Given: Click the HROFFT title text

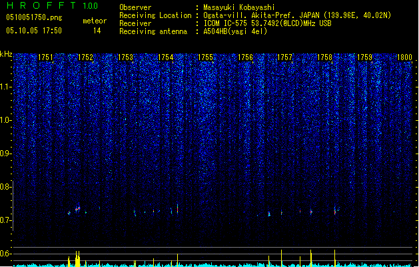Looking at the screenshot, I should point(41,5).
